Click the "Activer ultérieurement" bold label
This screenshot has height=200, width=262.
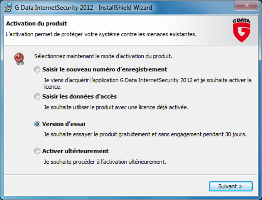[76, 151]
